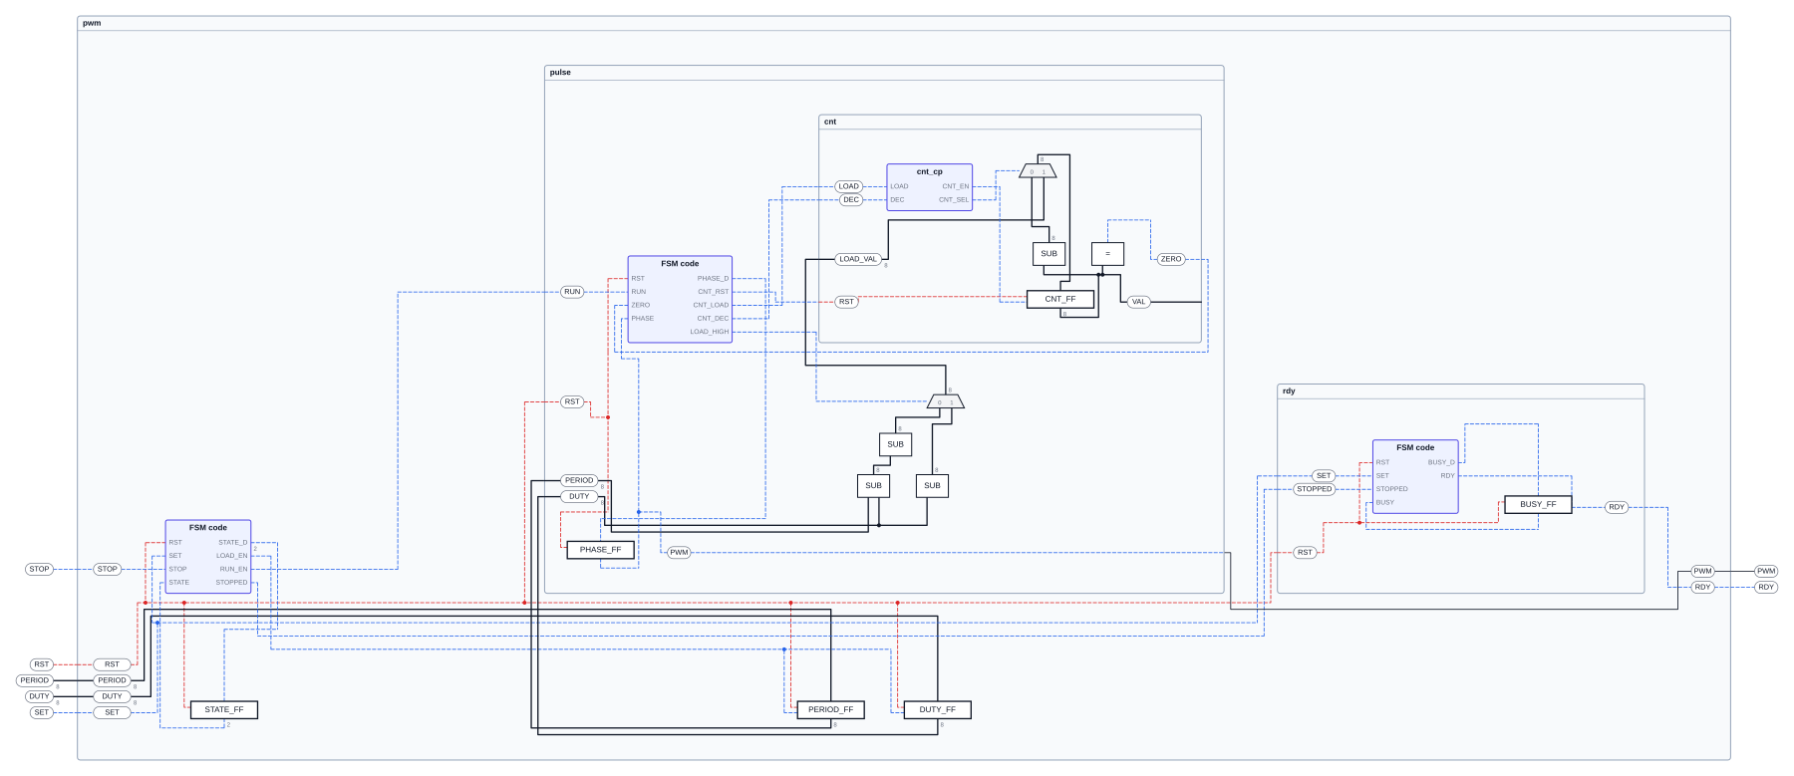The height and width of the screenshot is (776, 1794).
Task: Click the STATE_FF register box
Action: point(224,710)
